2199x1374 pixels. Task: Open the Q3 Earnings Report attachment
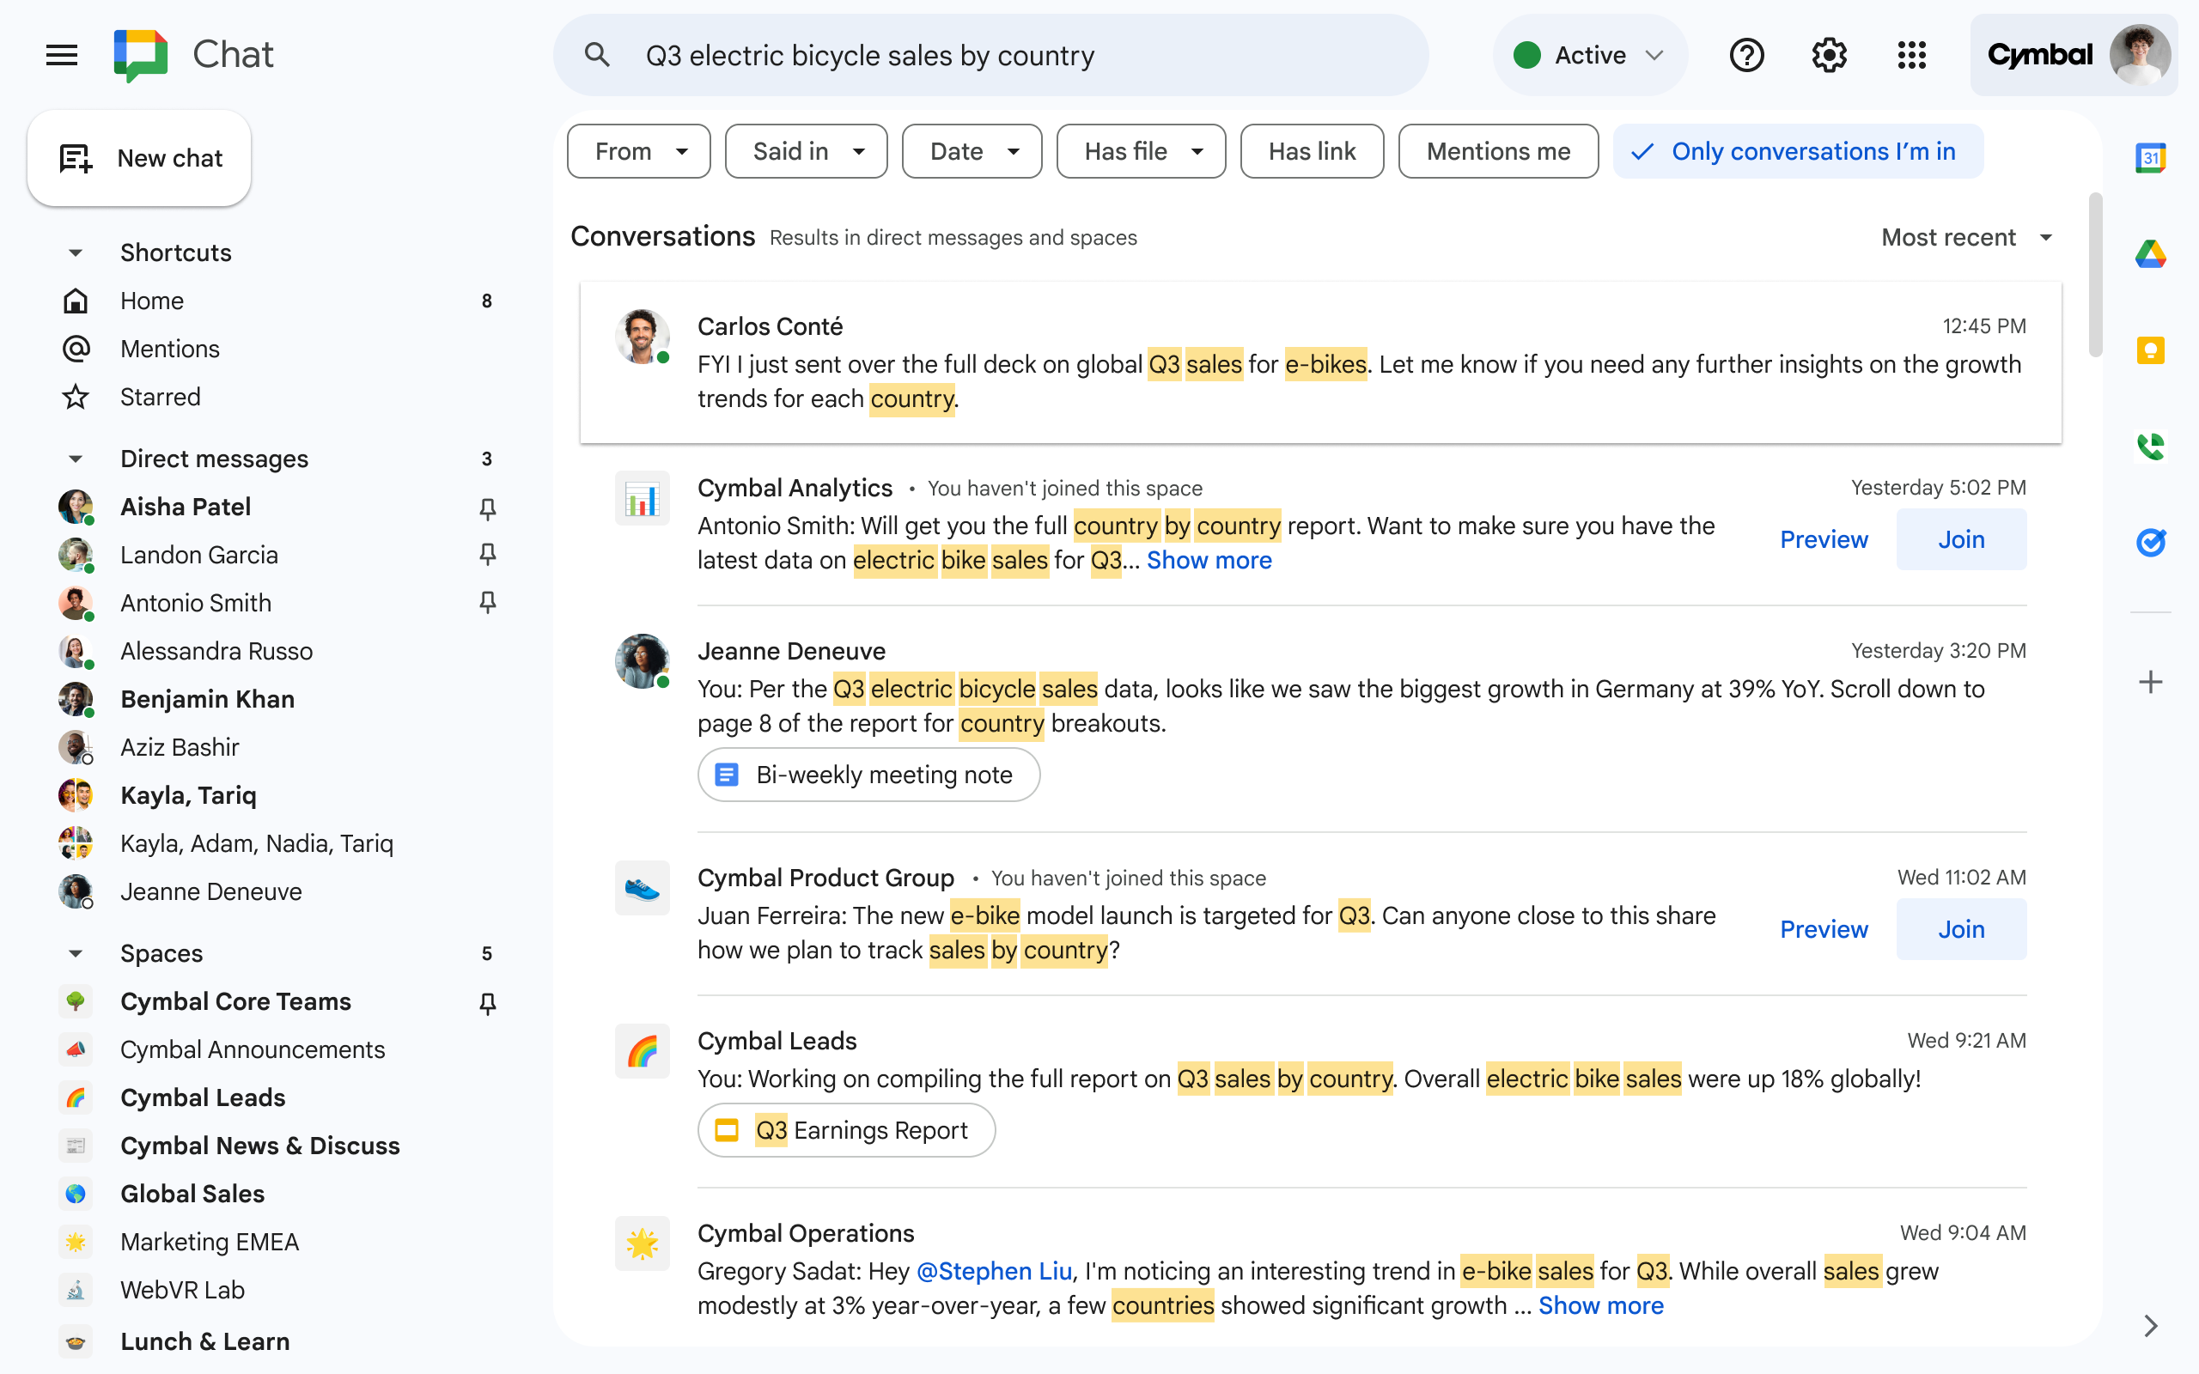pyautogui.click(x=846, y=1130)
